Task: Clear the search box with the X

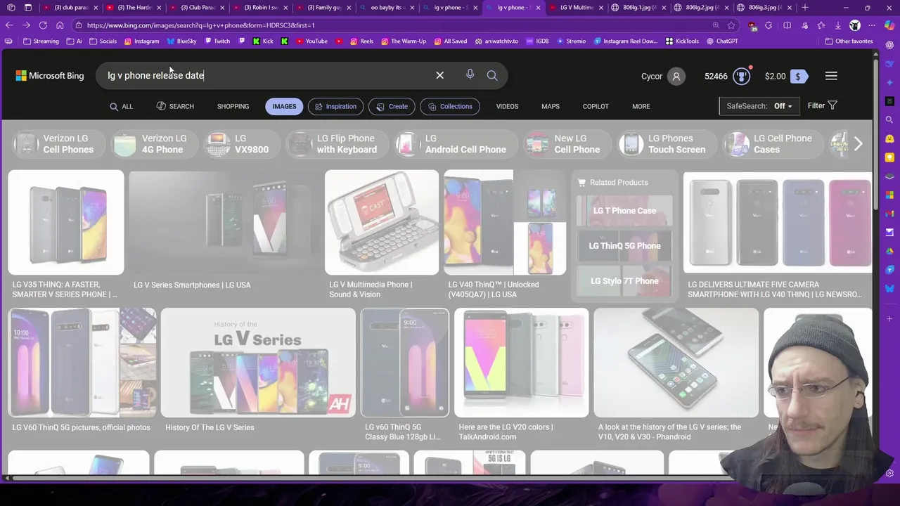Action: pyautogui.click(x=439, y=75)
